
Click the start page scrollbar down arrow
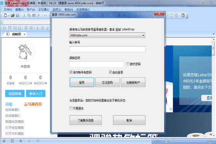[214, 135]
